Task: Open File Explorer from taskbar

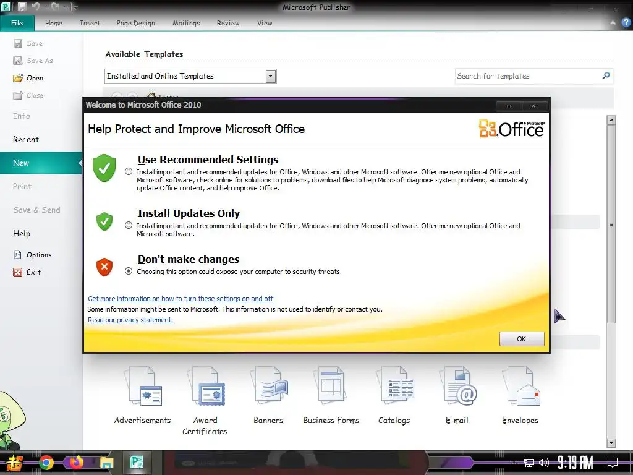Action: coord(106,463)
